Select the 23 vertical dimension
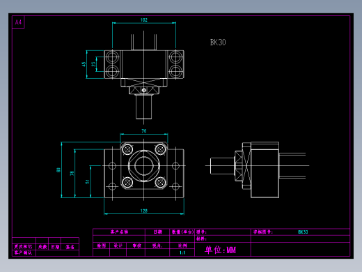 (93, 64)
